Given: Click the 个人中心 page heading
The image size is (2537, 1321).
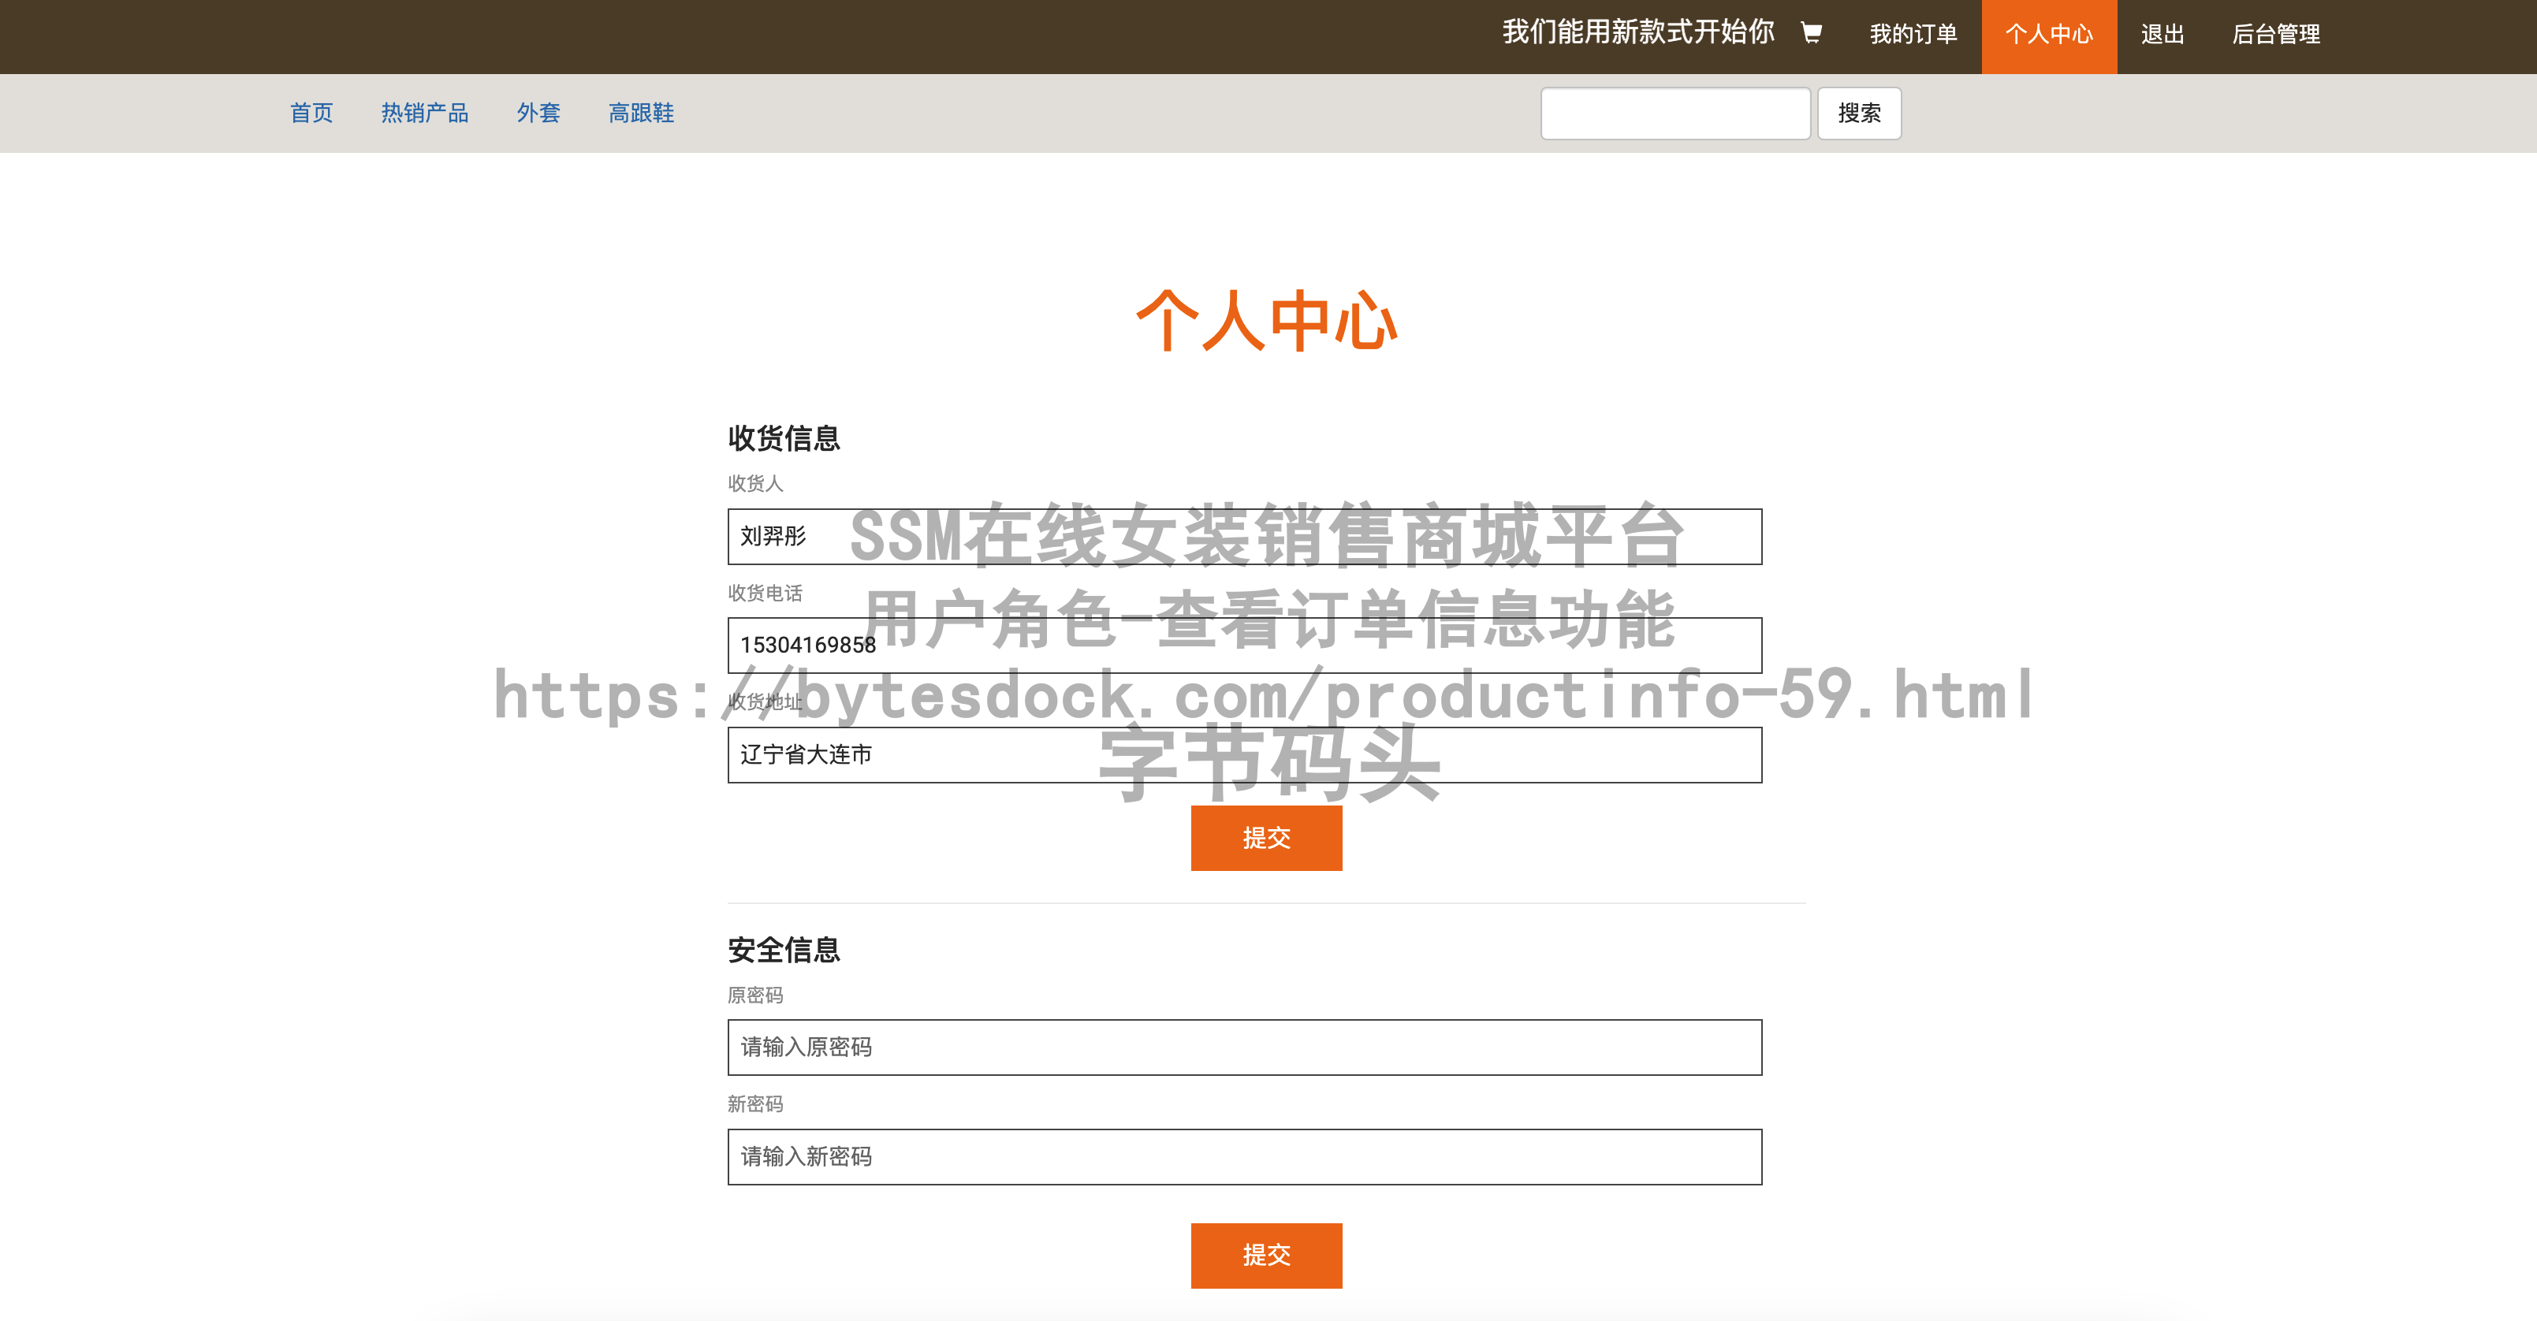Looking at the screenshot, I should pos(1267,321).
